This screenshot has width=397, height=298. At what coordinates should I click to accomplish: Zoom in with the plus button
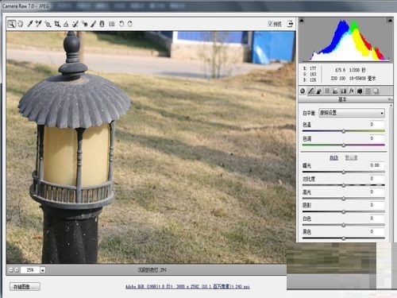coord(17,269)
